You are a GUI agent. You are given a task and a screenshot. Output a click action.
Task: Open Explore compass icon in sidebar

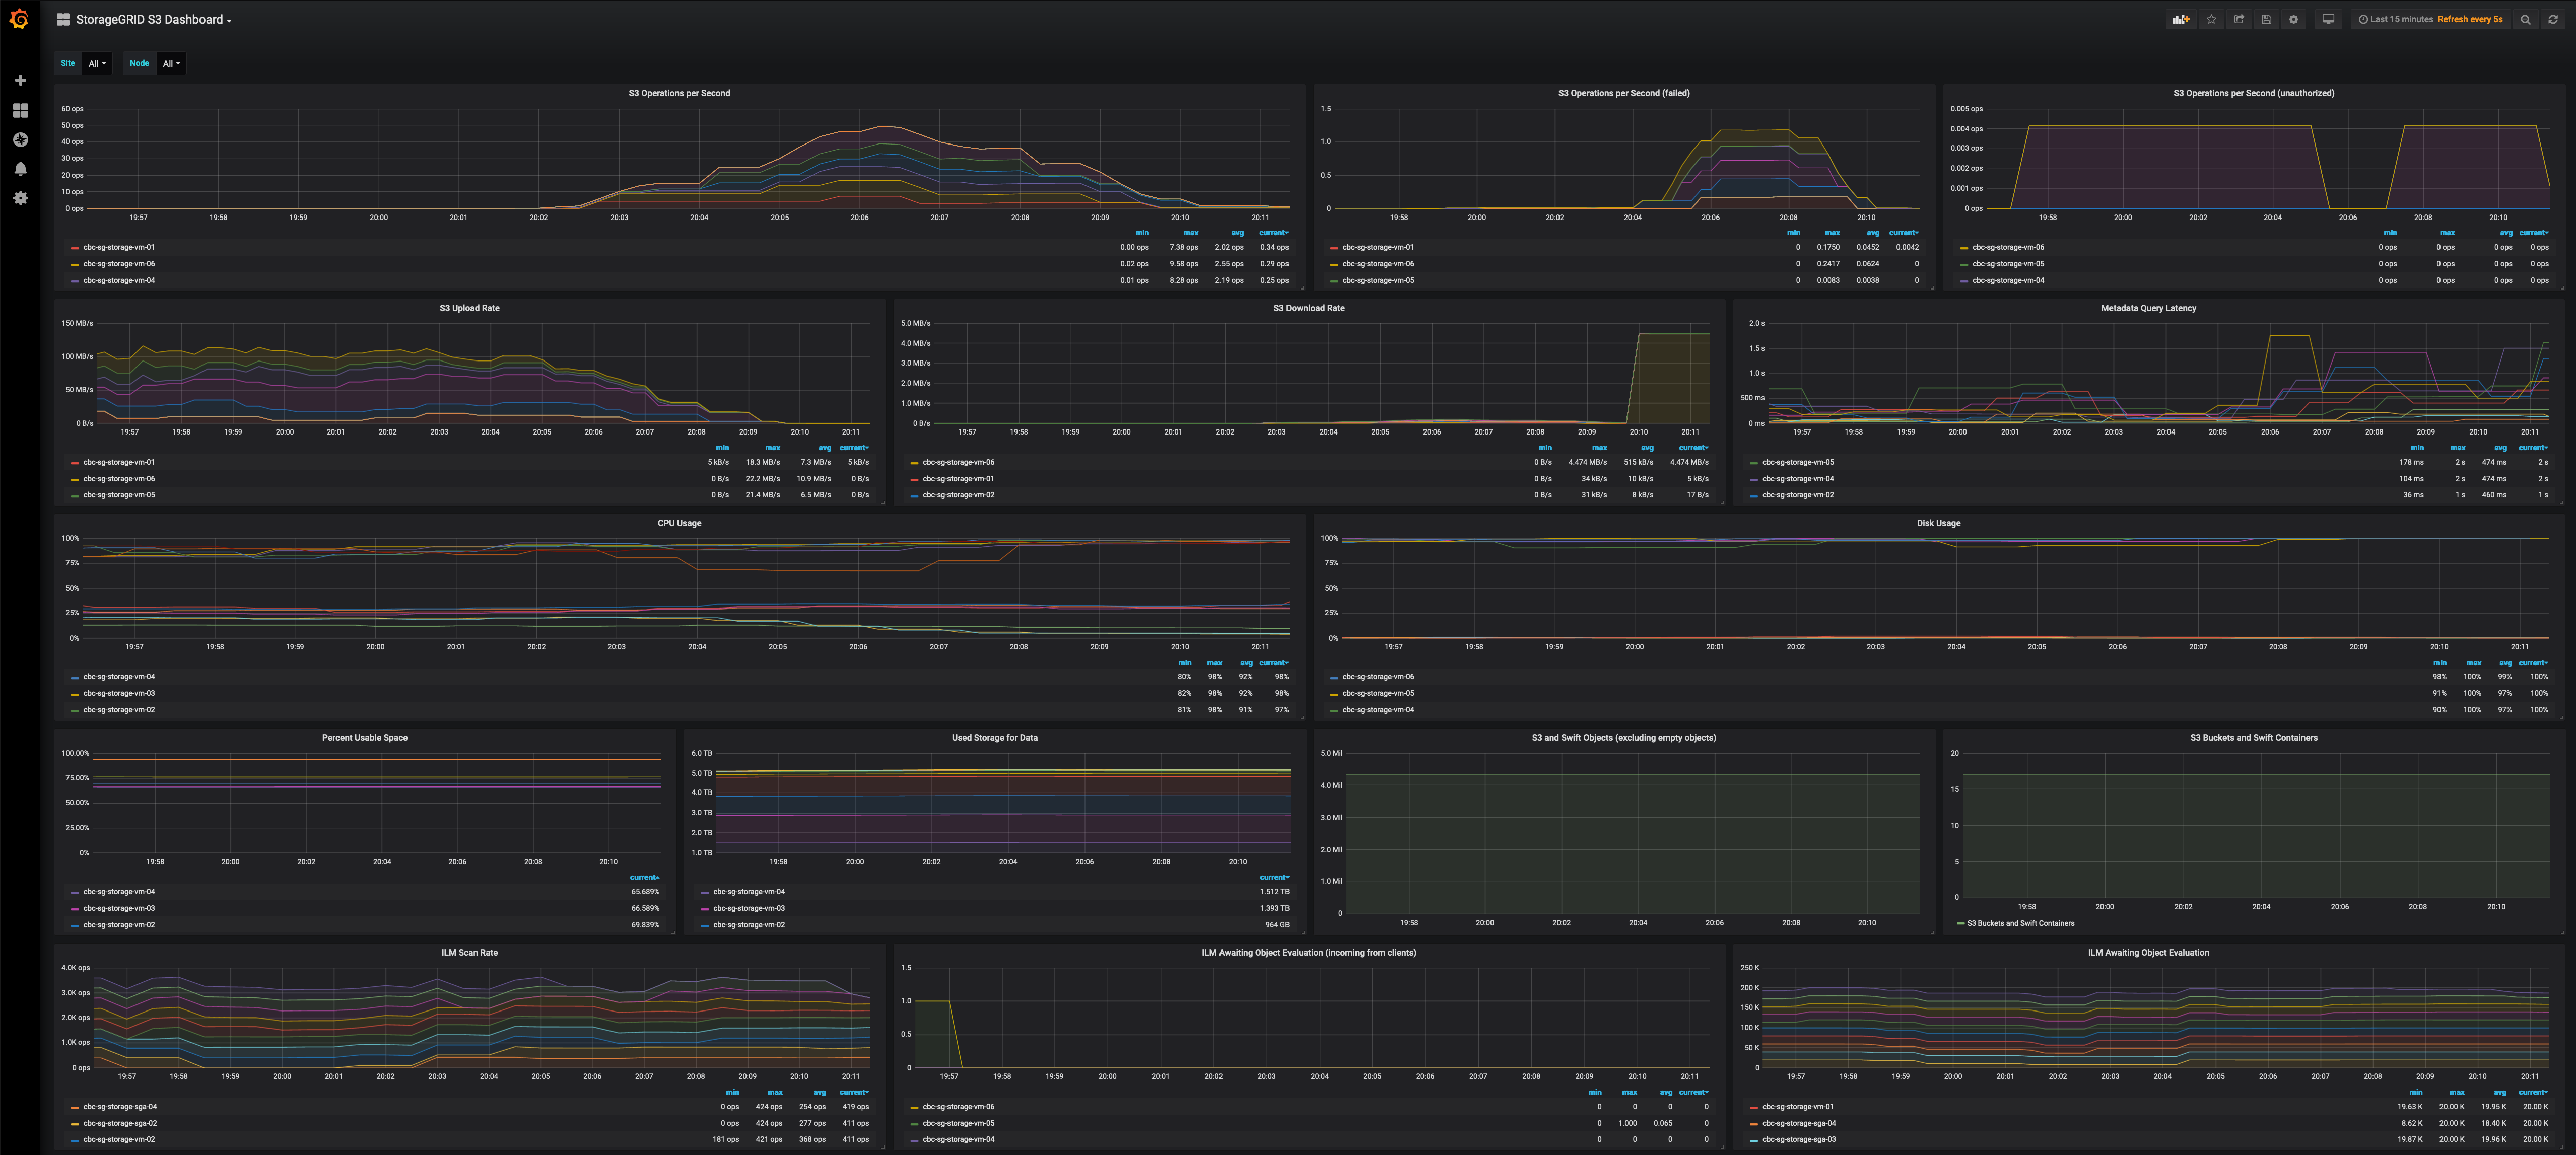click(x=20, y=140)
